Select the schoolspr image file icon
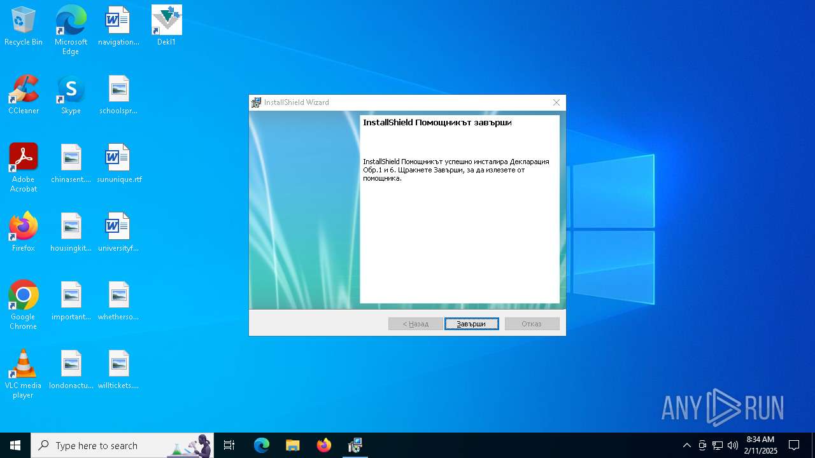 118,95
